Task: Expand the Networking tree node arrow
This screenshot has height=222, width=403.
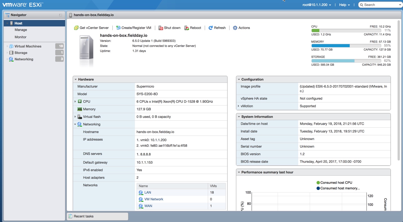Action: [x=7, y=59]
